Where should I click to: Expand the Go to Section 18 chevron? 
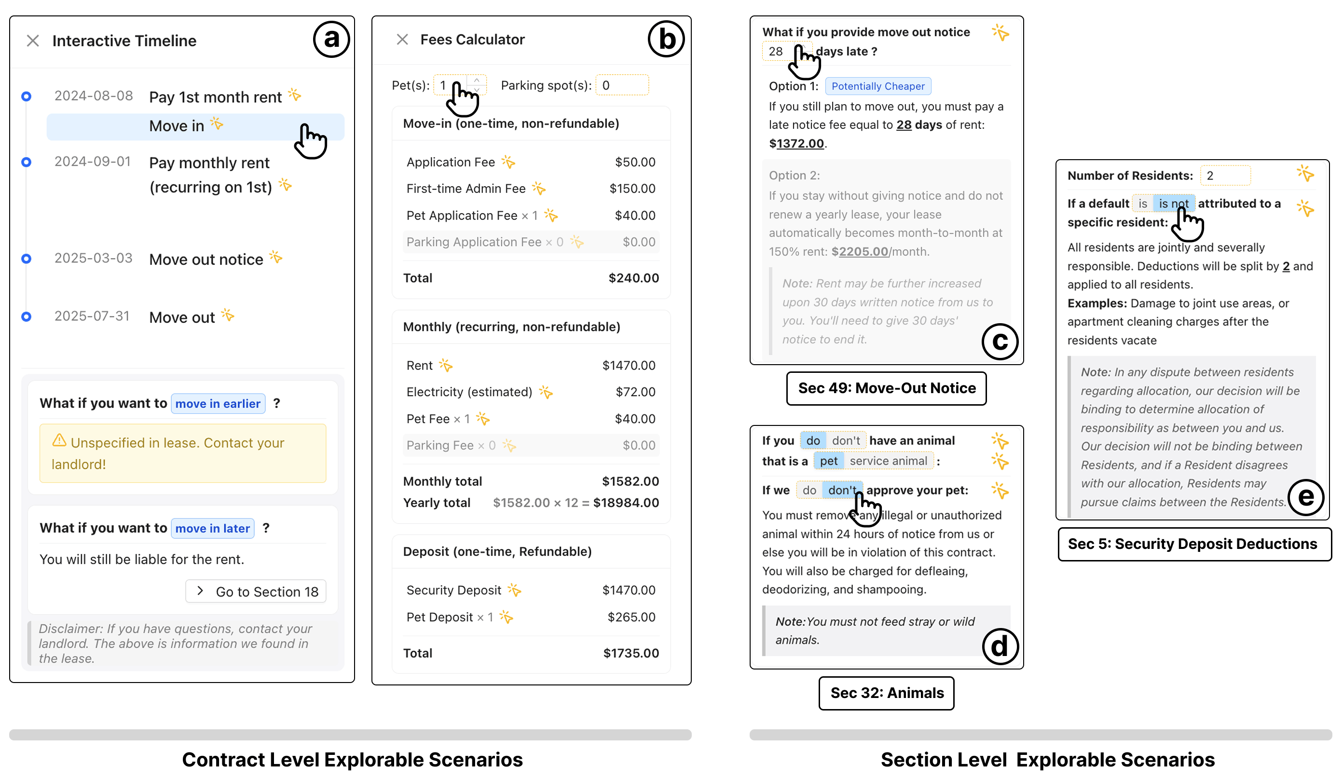pos(200,591)
